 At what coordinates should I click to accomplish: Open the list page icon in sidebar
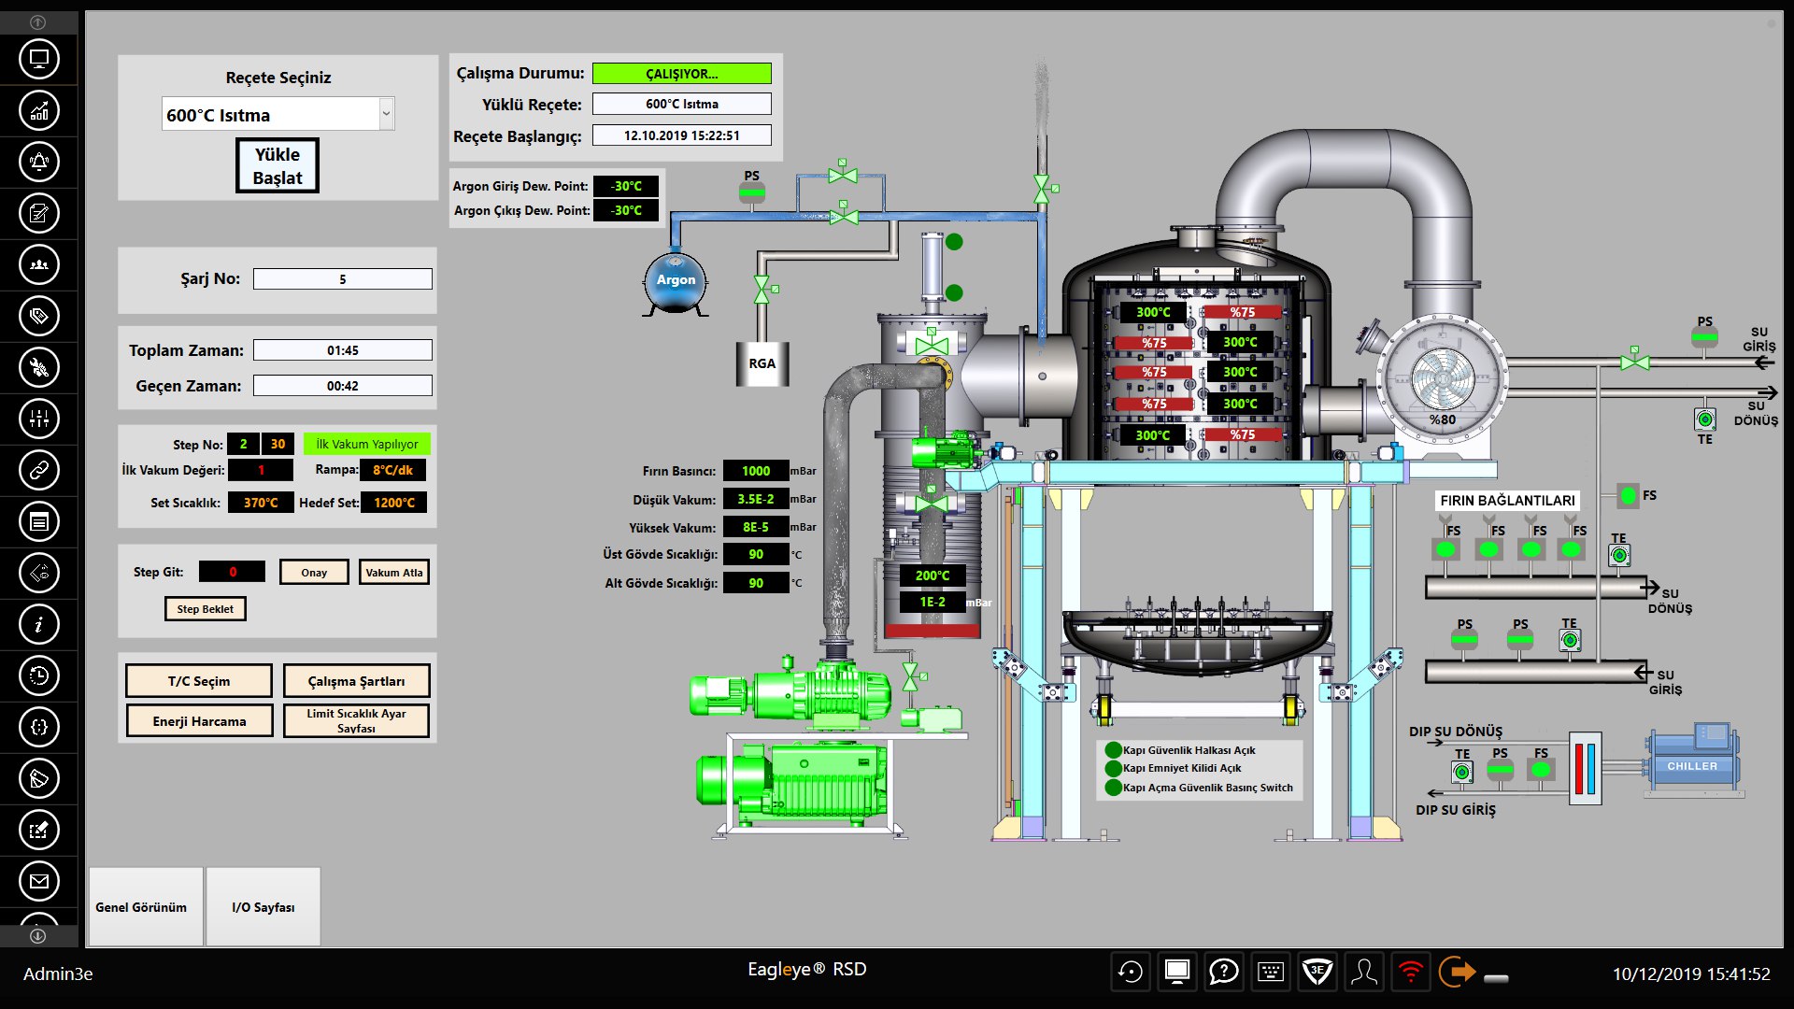[39, 521]
